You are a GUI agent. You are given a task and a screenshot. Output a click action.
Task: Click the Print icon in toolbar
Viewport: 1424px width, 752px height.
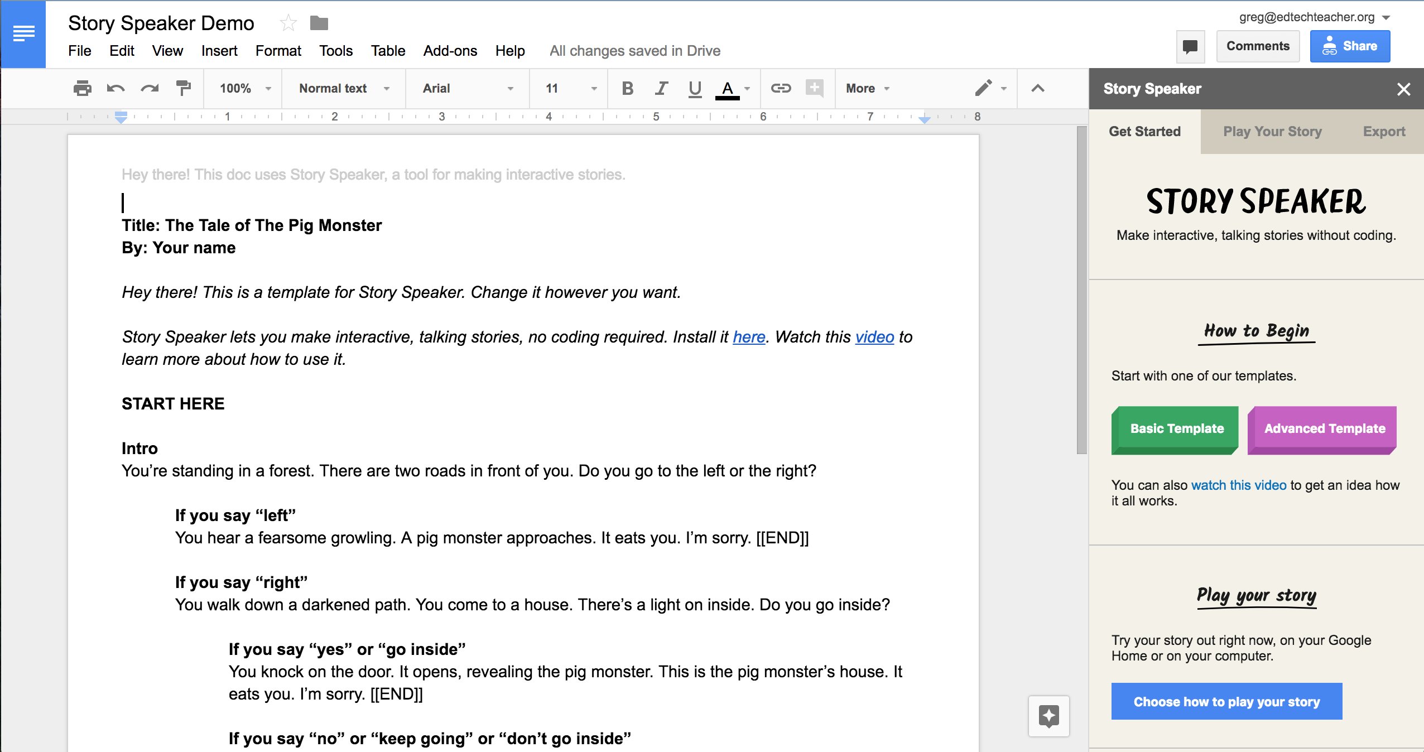click(x=82, y=88)
